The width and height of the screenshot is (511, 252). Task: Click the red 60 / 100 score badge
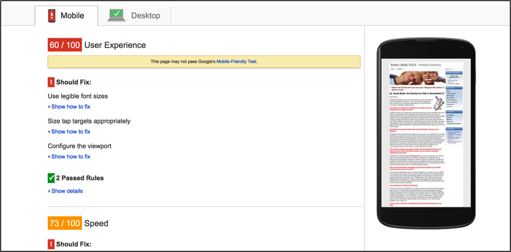click(x=64, y=45)
